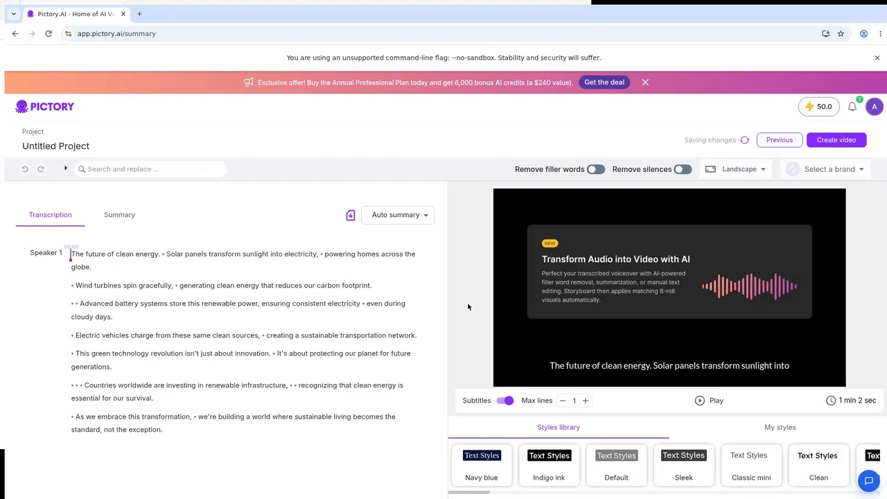Open the chat support bubble
887x499 pixels.
tap(869, 481)
